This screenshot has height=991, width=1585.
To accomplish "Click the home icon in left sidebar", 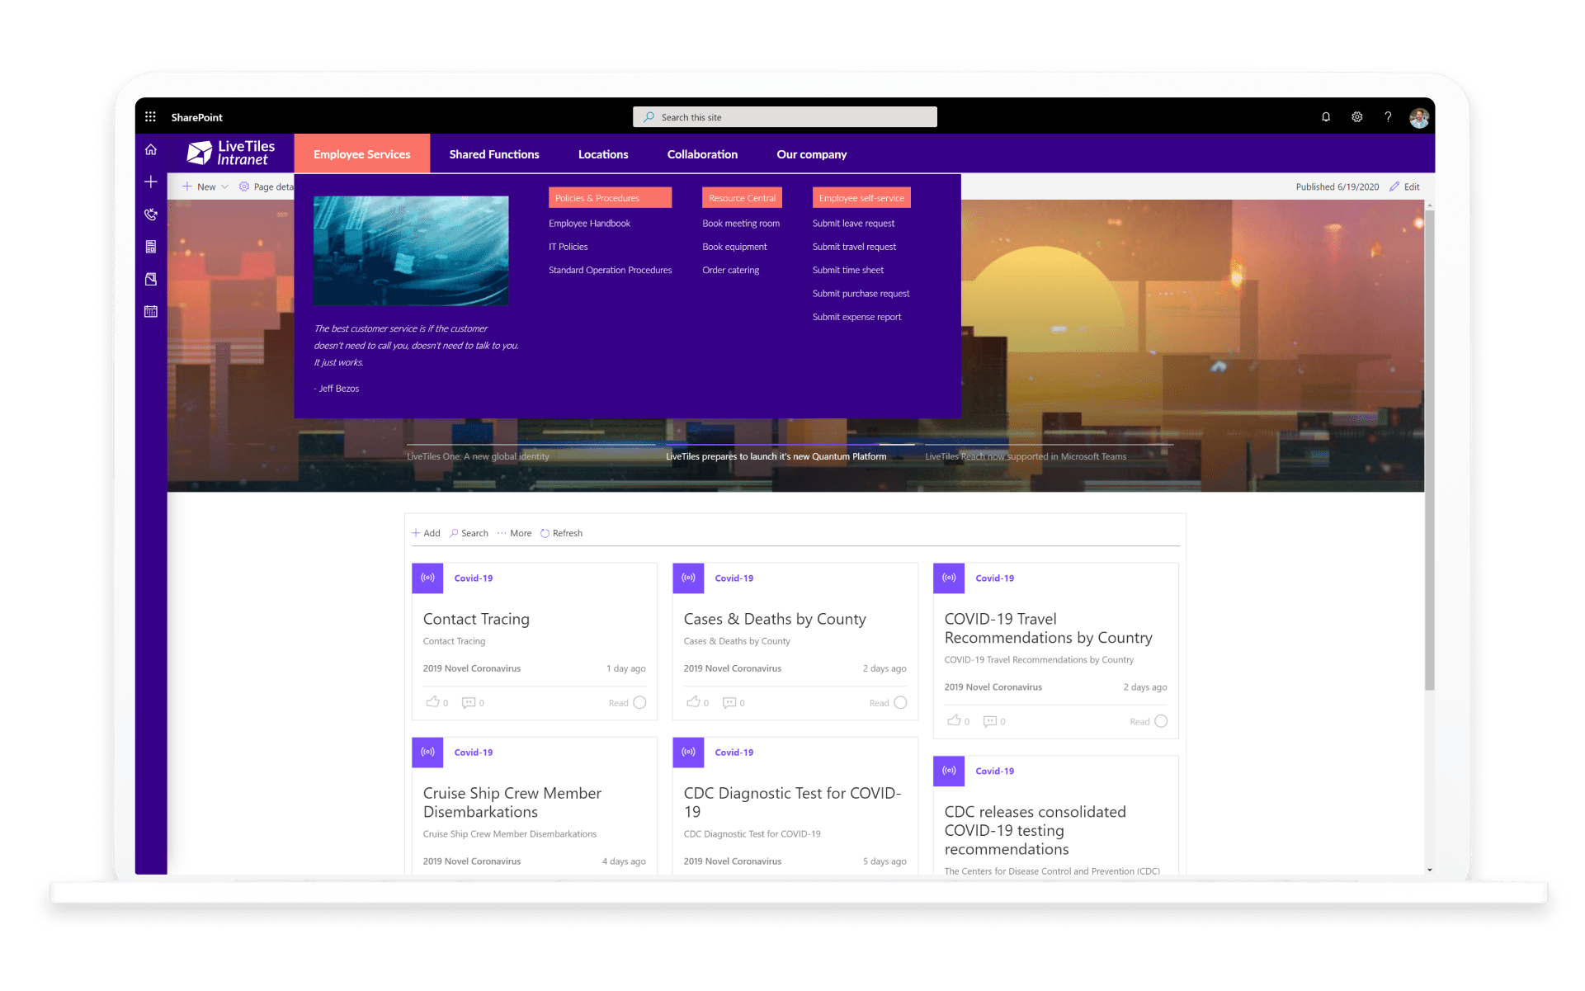I will pos(150,149).
